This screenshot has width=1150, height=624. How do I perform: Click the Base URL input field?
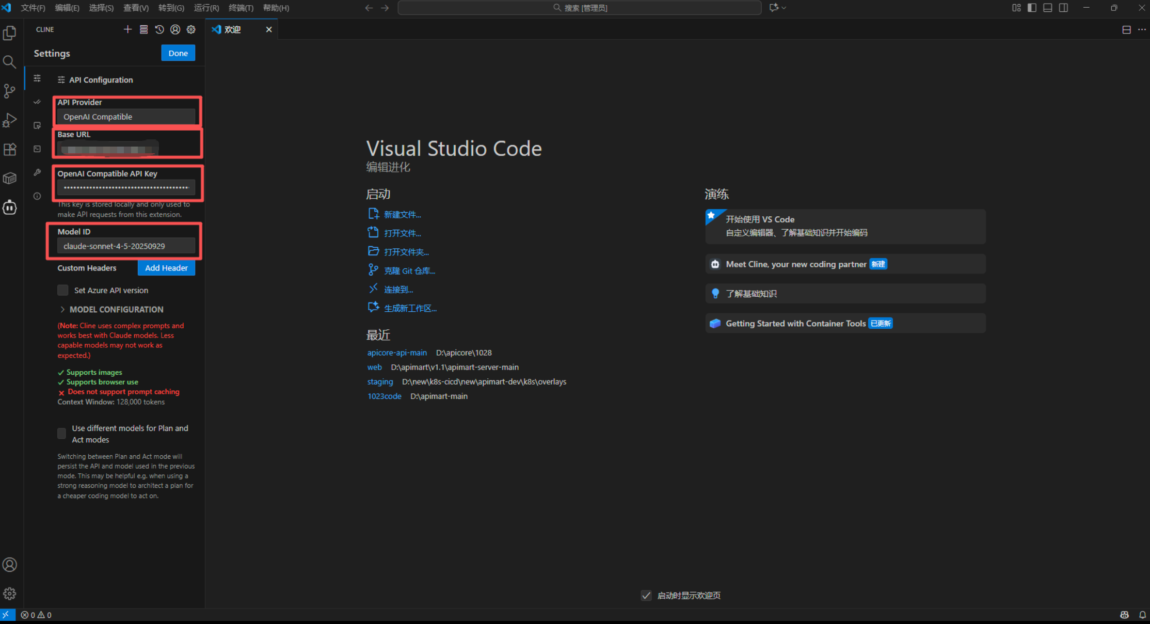[126, 150]
